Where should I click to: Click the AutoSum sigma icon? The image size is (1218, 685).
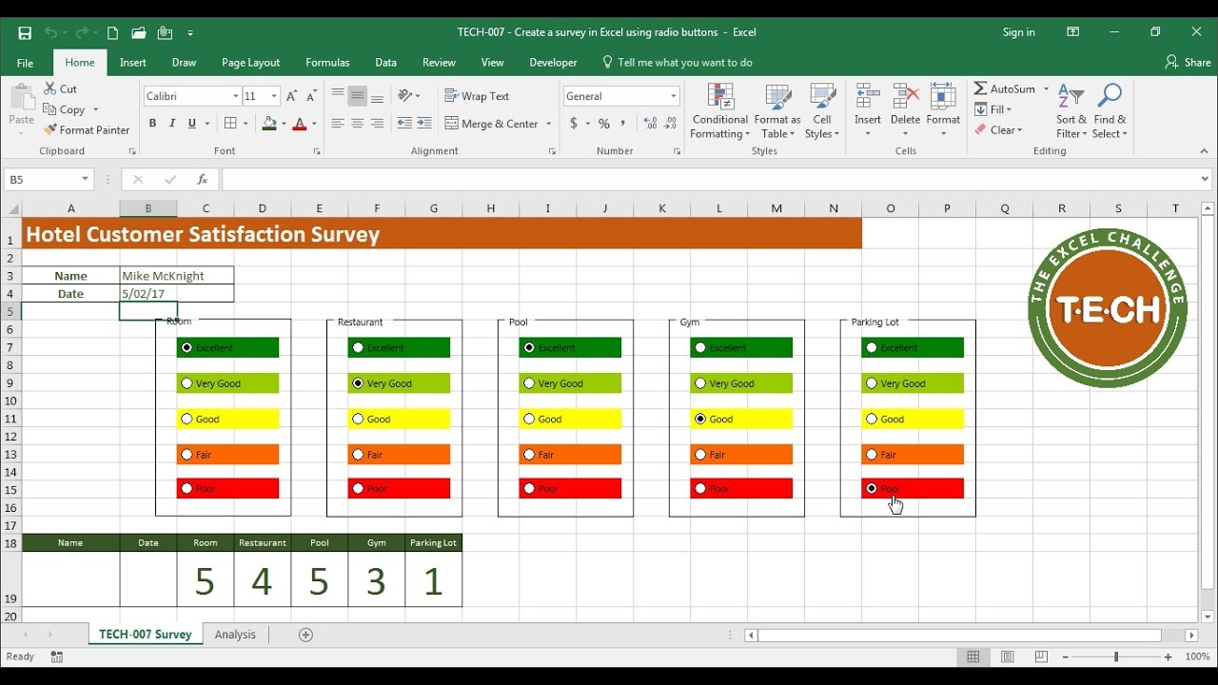[x=980, y=88]
